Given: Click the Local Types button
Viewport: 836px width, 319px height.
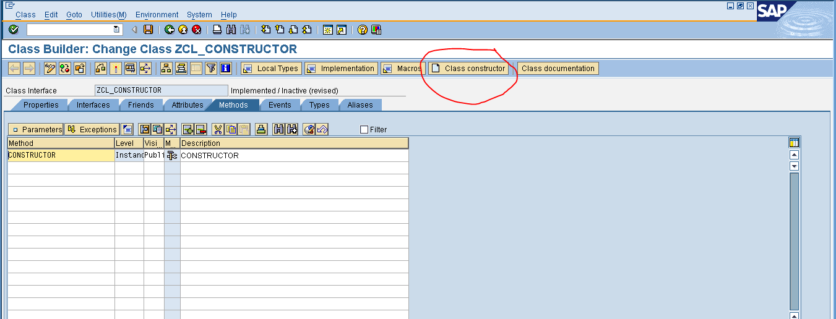Looking at the screenshot, I should 271,69.
